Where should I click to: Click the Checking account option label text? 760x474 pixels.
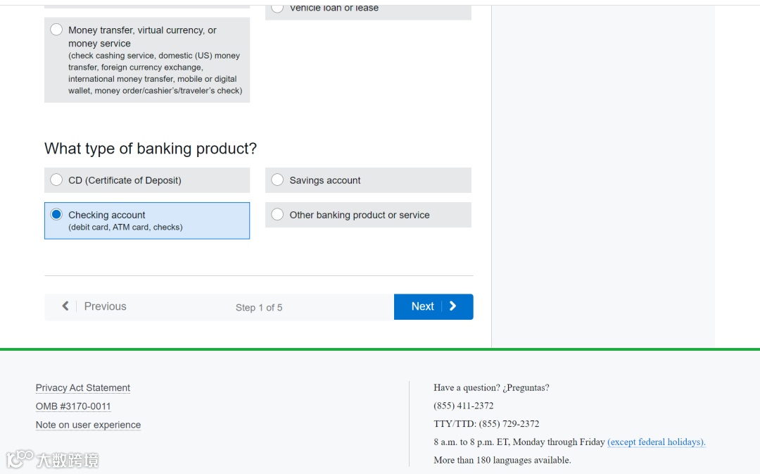pyautogui.click(x=107, y=215)
